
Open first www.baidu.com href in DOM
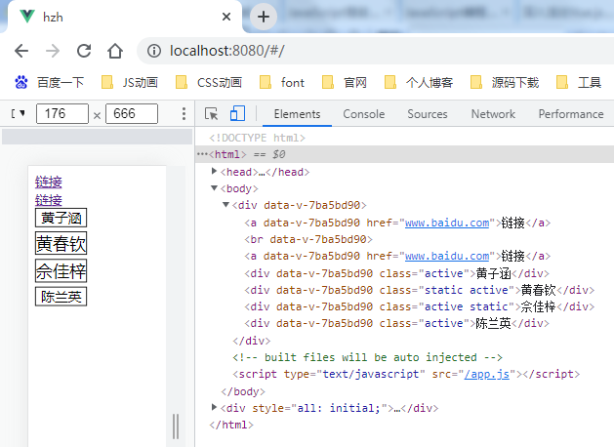pyautogui.click(x=447, y=223)
